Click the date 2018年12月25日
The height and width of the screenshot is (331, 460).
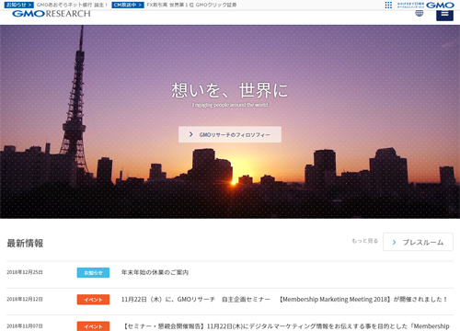pos(25,272)
